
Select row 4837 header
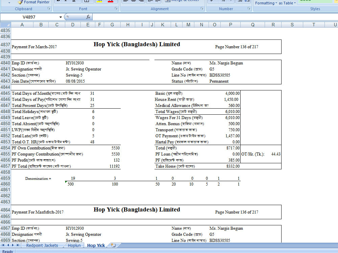(5, 45)
